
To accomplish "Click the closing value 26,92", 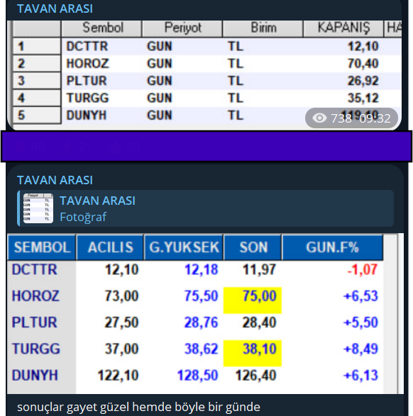I will coord(363,81).
